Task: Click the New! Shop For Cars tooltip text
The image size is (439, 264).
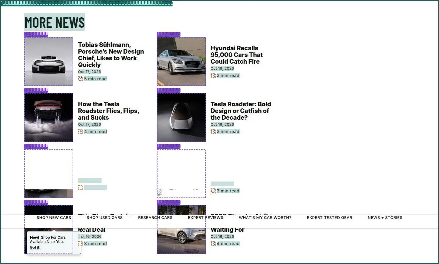Action: click(48, 240)
